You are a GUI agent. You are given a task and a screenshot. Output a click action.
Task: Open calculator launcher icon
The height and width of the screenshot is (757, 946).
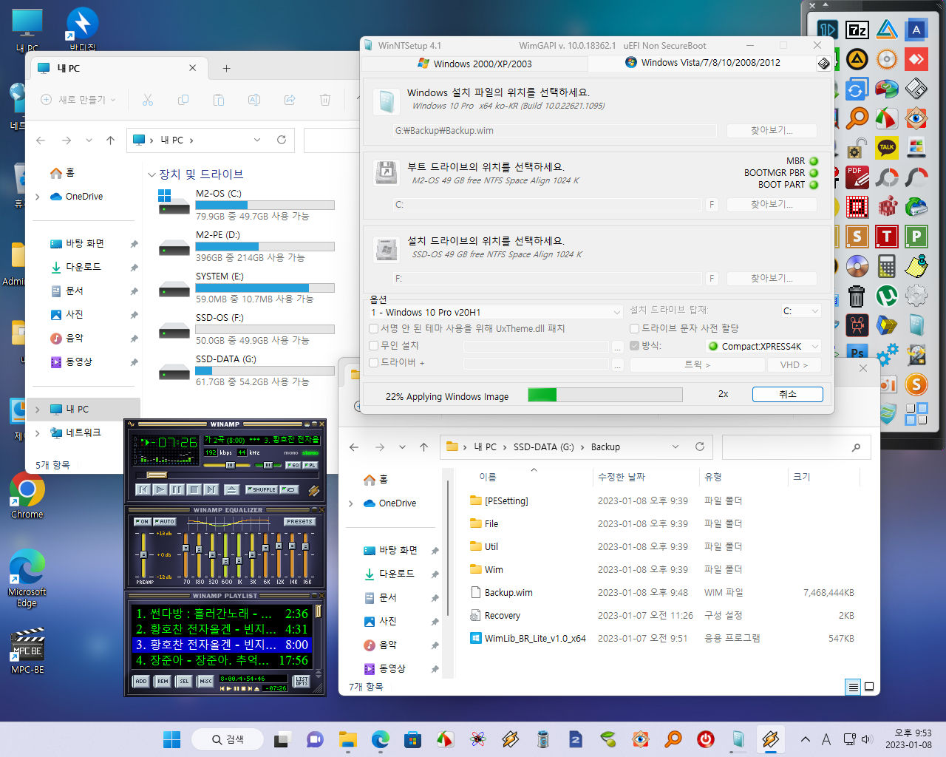coord(886,265)
